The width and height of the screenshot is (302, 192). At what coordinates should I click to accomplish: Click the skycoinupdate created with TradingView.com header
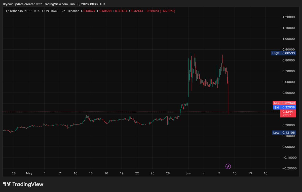[x=54, y=4]
